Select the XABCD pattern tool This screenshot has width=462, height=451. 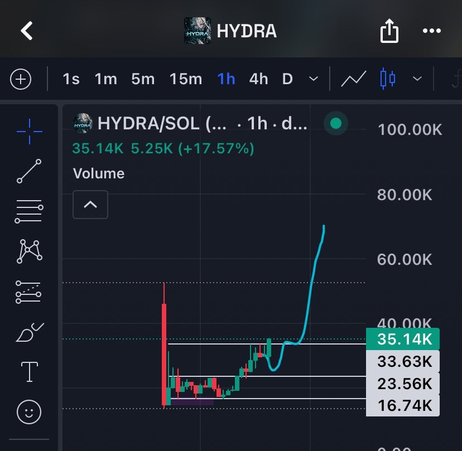(29, 251)
